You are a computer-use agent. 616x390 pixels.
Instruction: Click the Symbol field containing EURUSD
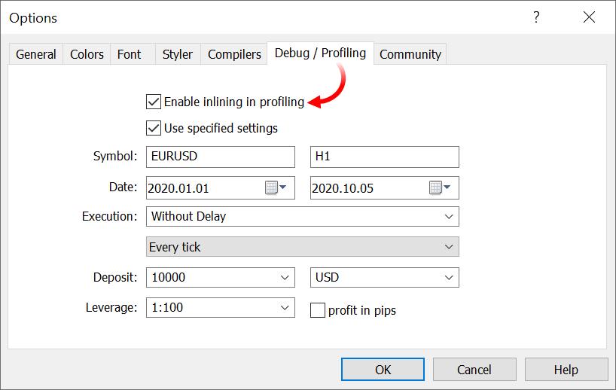[x=220, y=157]
